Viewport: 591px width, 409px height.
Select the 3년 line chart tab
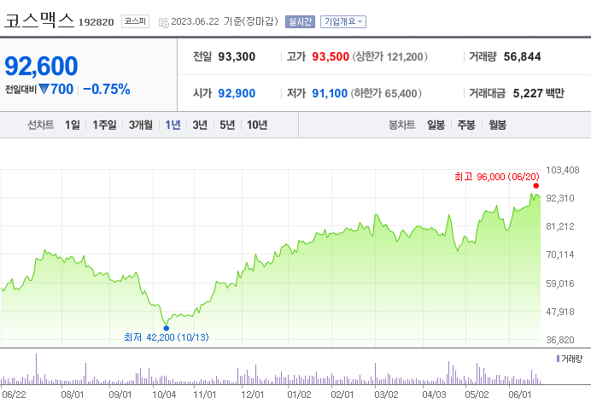[x=200, y=125]
